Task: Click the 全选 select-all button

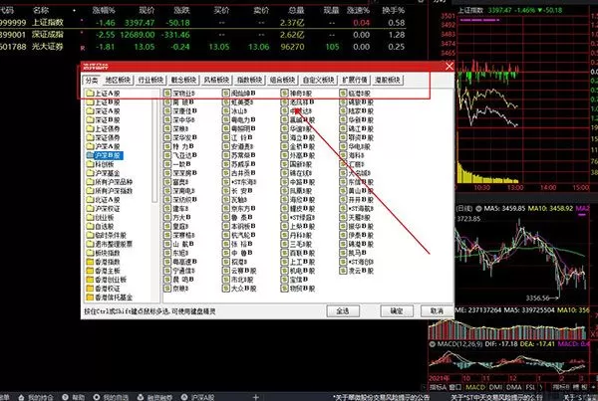Action: pos(343,311)
